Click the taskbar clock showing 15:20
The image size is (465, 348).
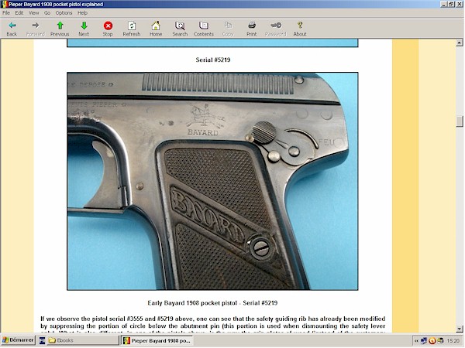pyautogui.click(x=453, y=341)
